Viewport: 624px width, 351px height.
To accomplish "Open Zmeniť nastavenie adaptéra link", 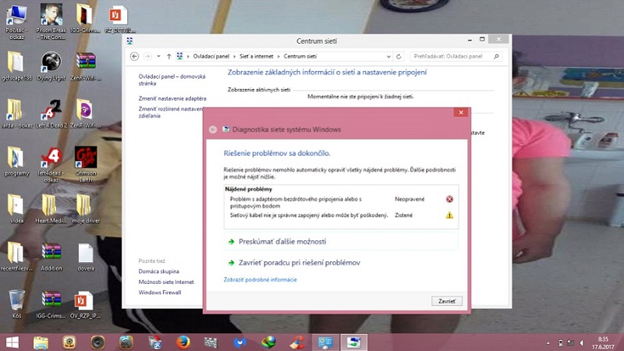I will click(x=172, y=98).
